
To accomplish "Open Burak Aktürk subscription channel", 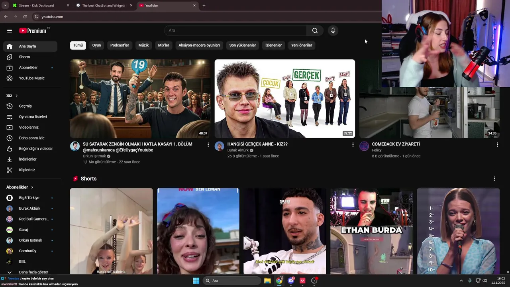I will coord(30,208).
